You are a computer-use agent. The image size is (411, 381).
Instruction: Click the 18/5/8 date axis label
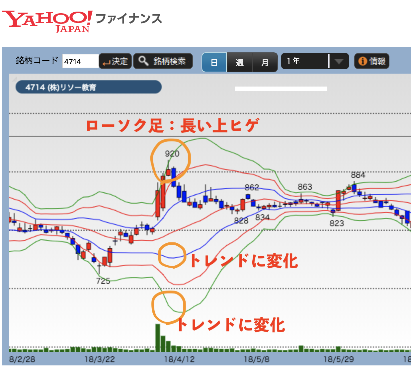[256, 359]
